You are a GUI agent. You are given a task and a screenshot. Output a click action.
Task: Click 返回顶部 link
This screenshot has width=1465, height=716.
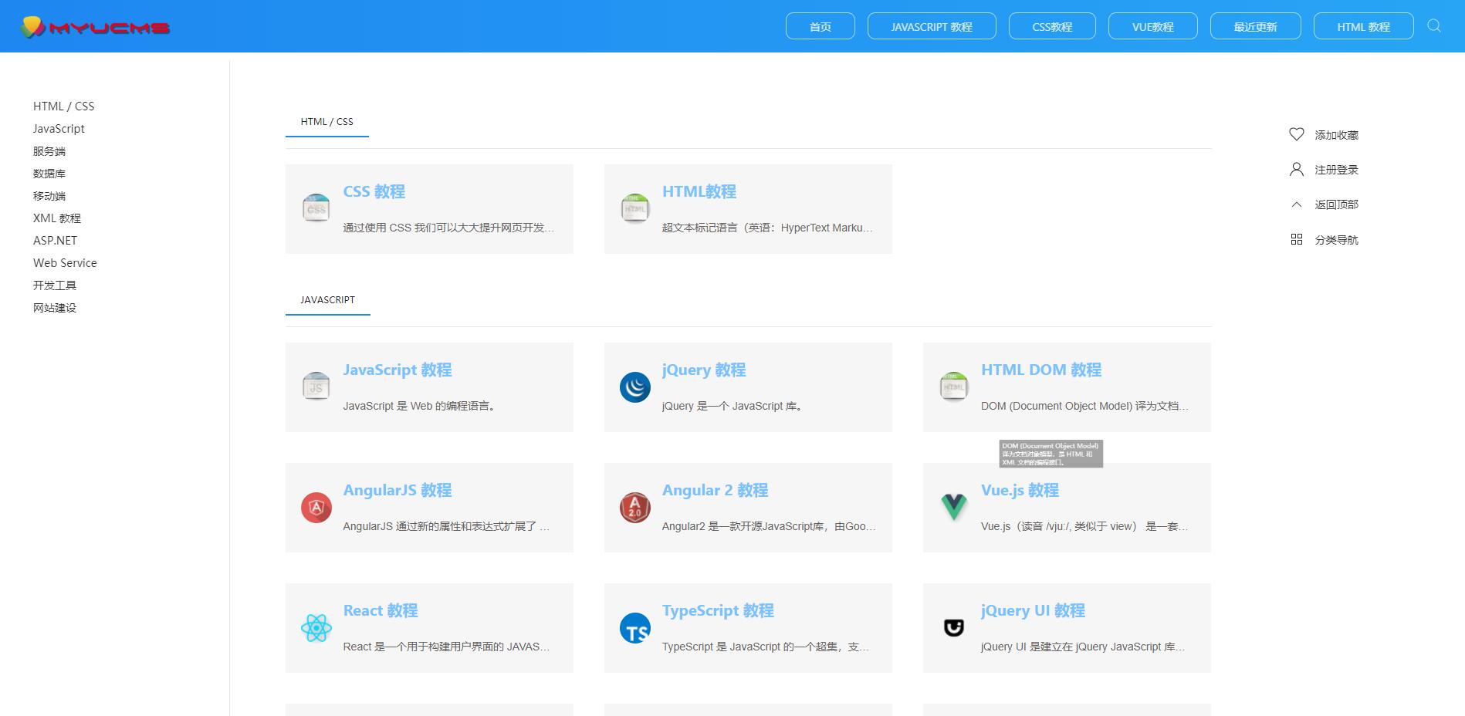click(x=1337, y=204)
